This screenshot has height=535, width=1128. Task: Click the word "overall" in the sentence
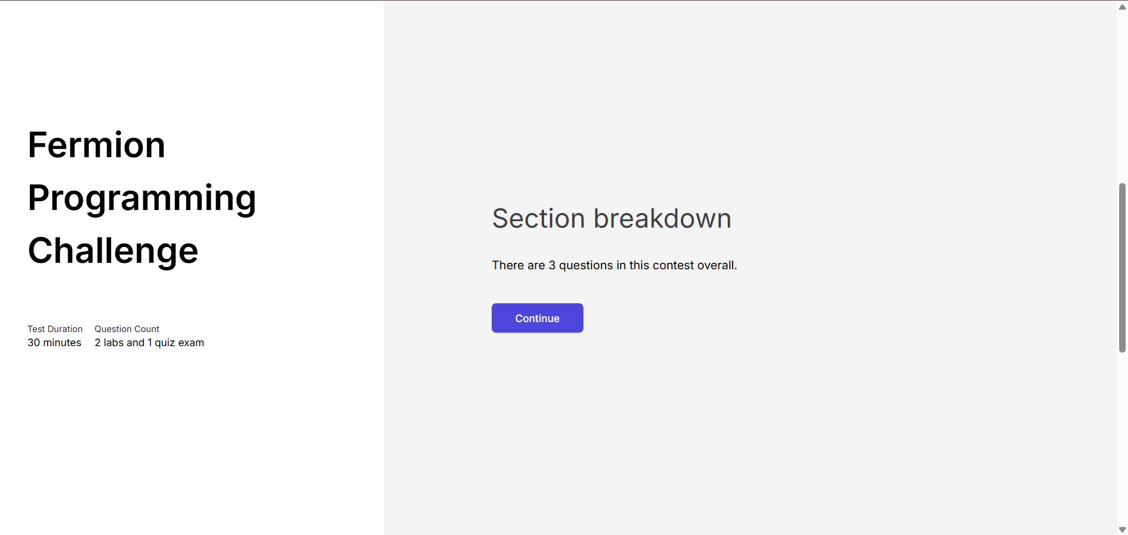pos(715,265)
